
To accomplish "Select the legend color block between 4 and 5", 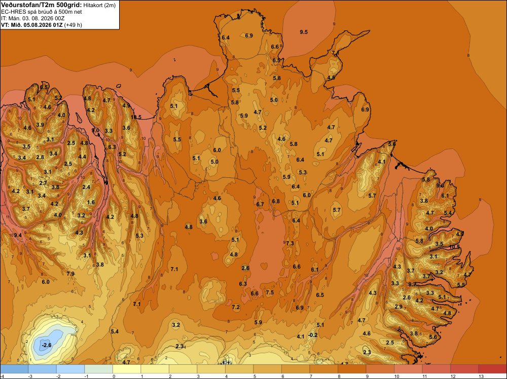I will click(x=239, y=369).
